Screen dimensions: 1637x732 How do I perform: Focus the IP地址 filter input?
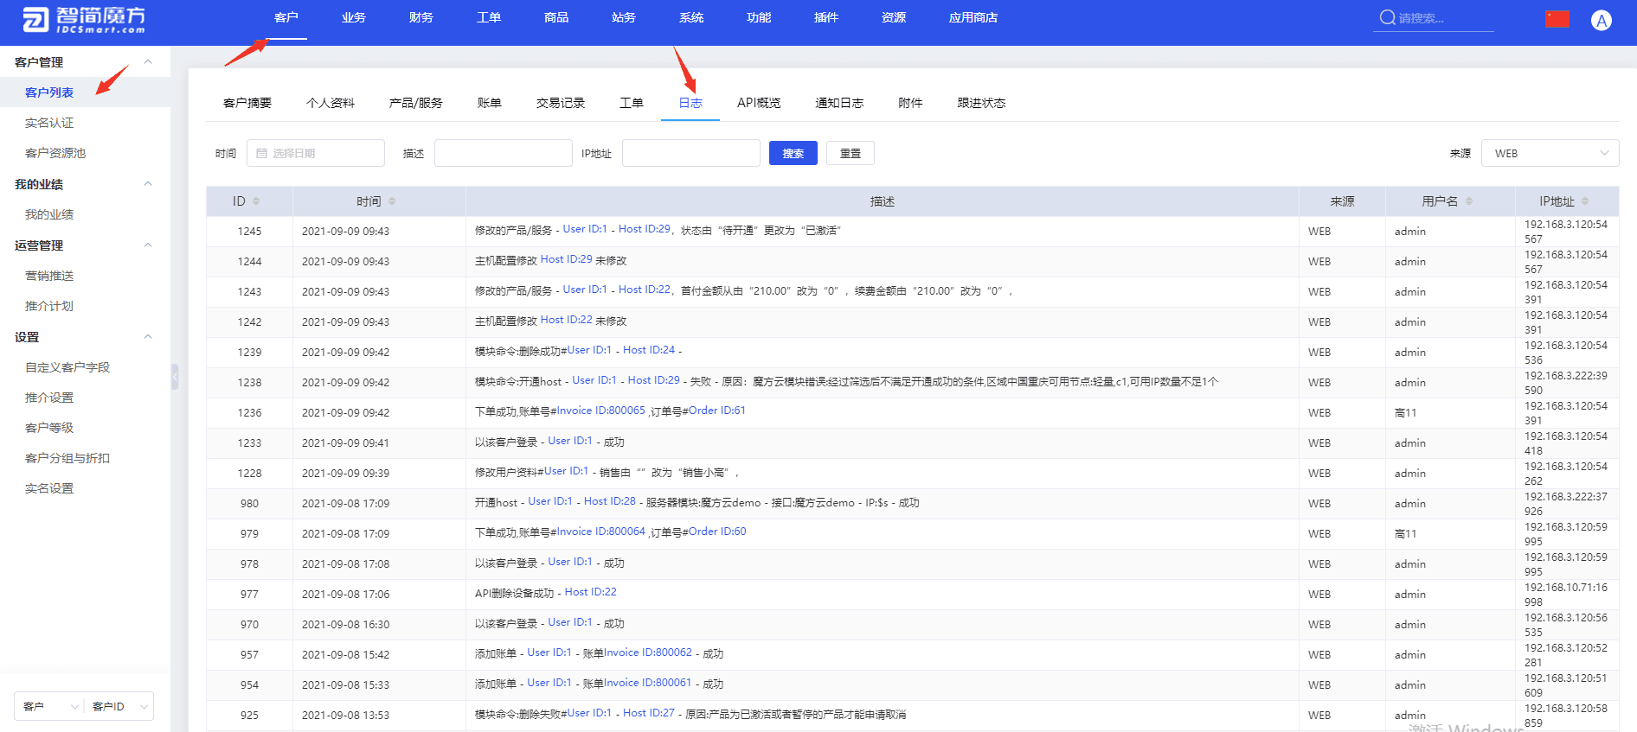click(x=691, y=153)
